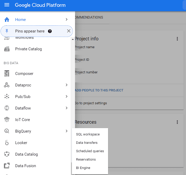Viewport: 186px width, 175px height.
Task: Select Scheduled queries from BigQuery submenu
Action: [x=90, y=151]
